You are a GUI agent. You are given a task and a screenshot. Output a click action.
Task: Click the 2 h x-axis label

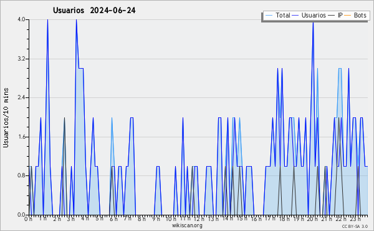tap(57, 219)
